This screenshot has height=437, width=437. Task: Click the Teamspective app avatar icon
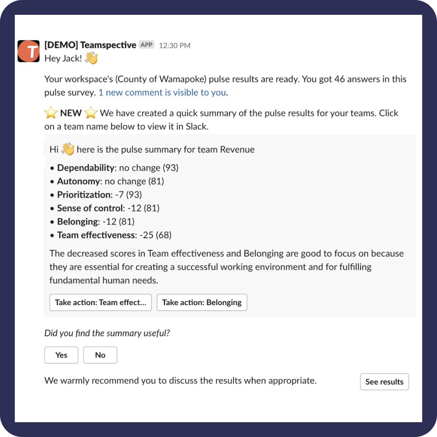29,51
